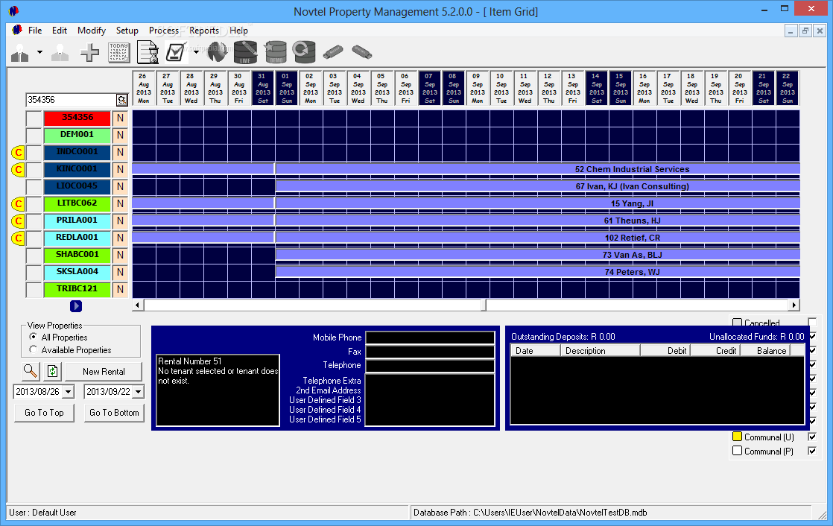Click the N box next to DEM001
Screen dimensions: 833x526
[120, 135]
